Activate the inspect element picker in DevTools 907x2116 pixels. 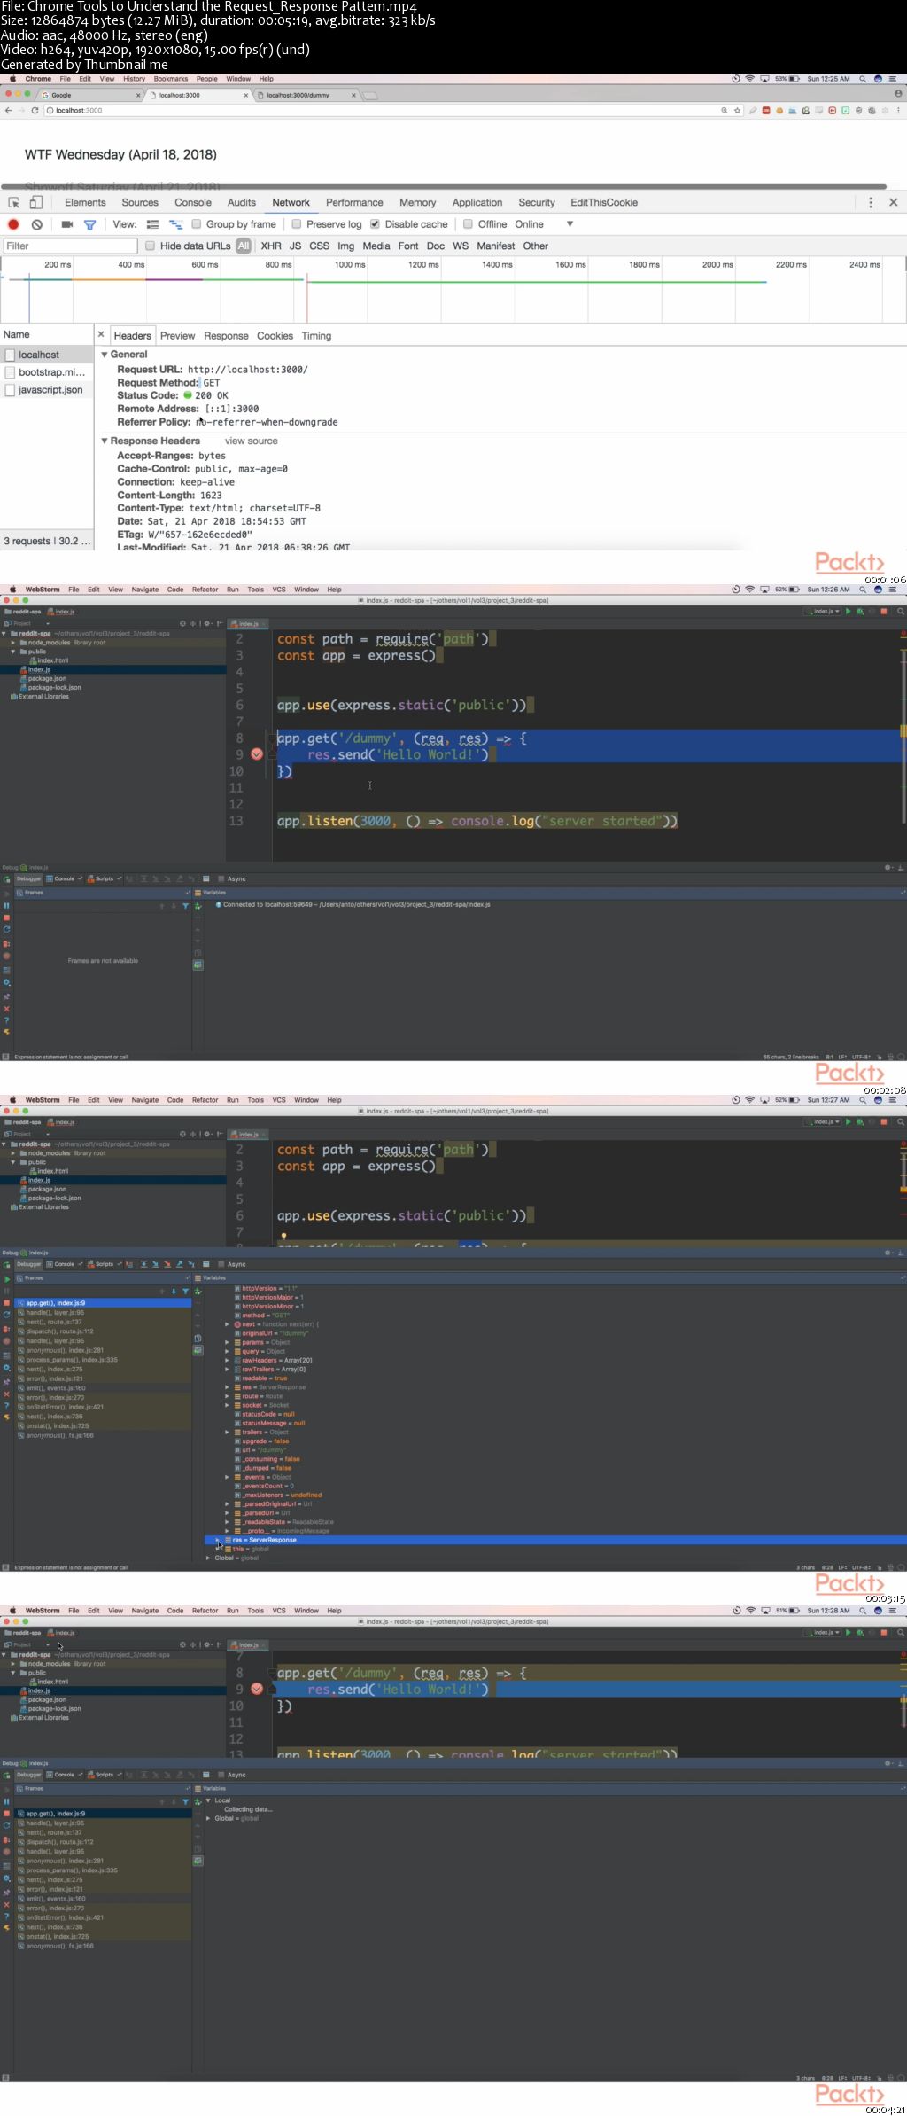pos(14,202)
